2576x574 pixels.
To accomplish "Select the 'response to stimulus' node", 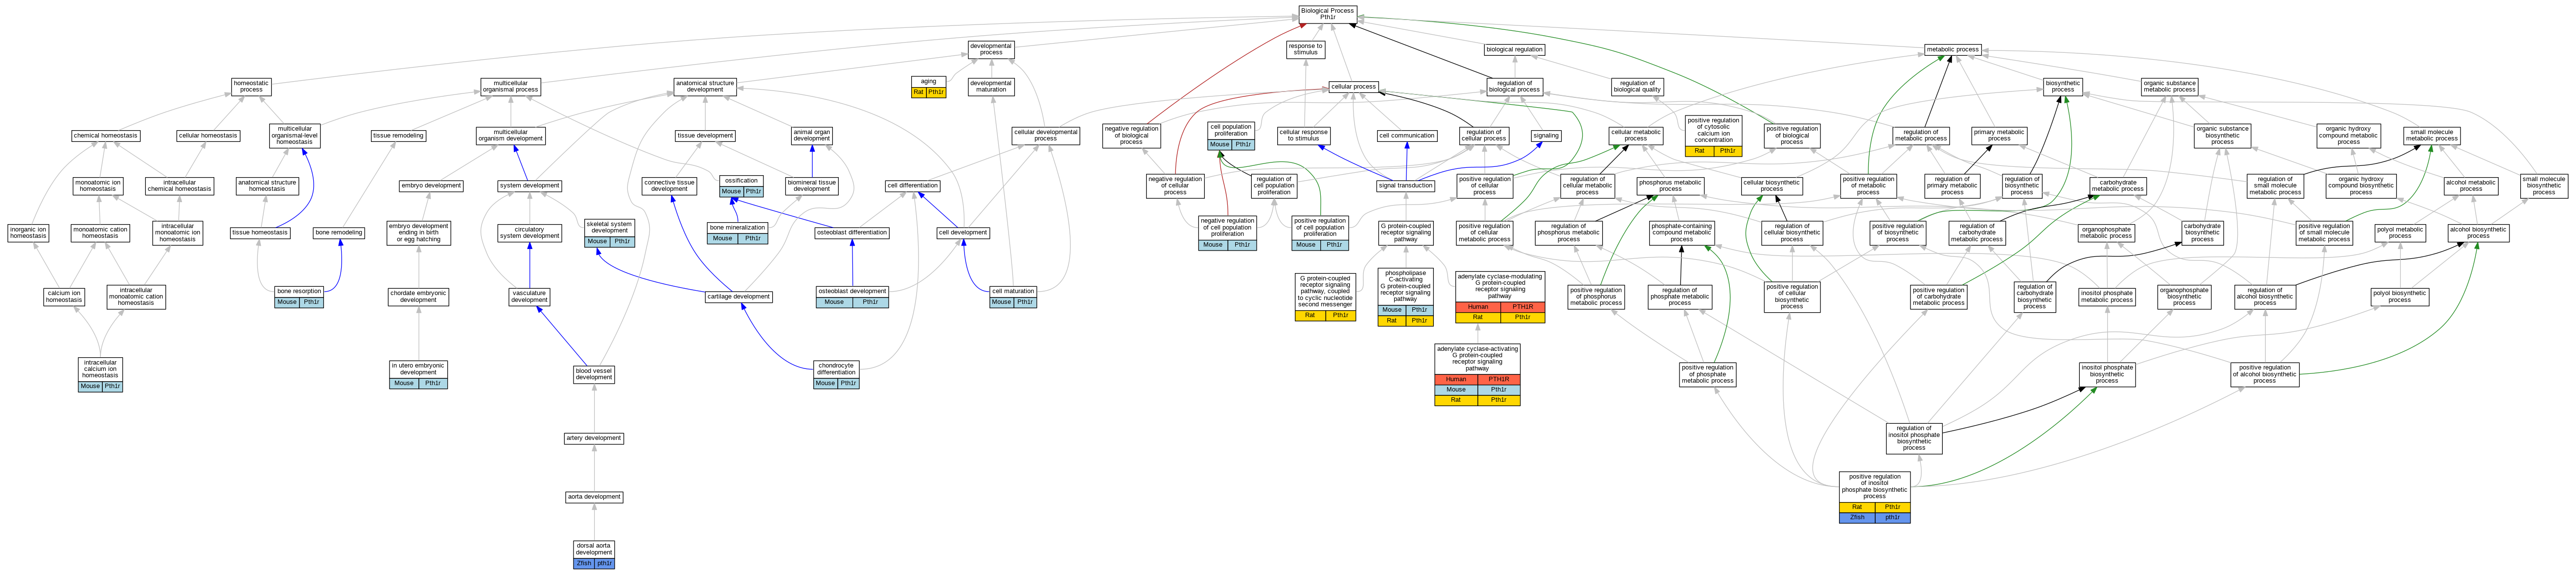I will click(x=1305, y=49).
